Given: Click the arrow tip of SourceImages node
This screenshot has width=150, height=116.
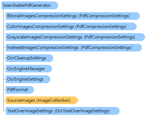Looking at the screenshot, I should click(x=77, y=100).
